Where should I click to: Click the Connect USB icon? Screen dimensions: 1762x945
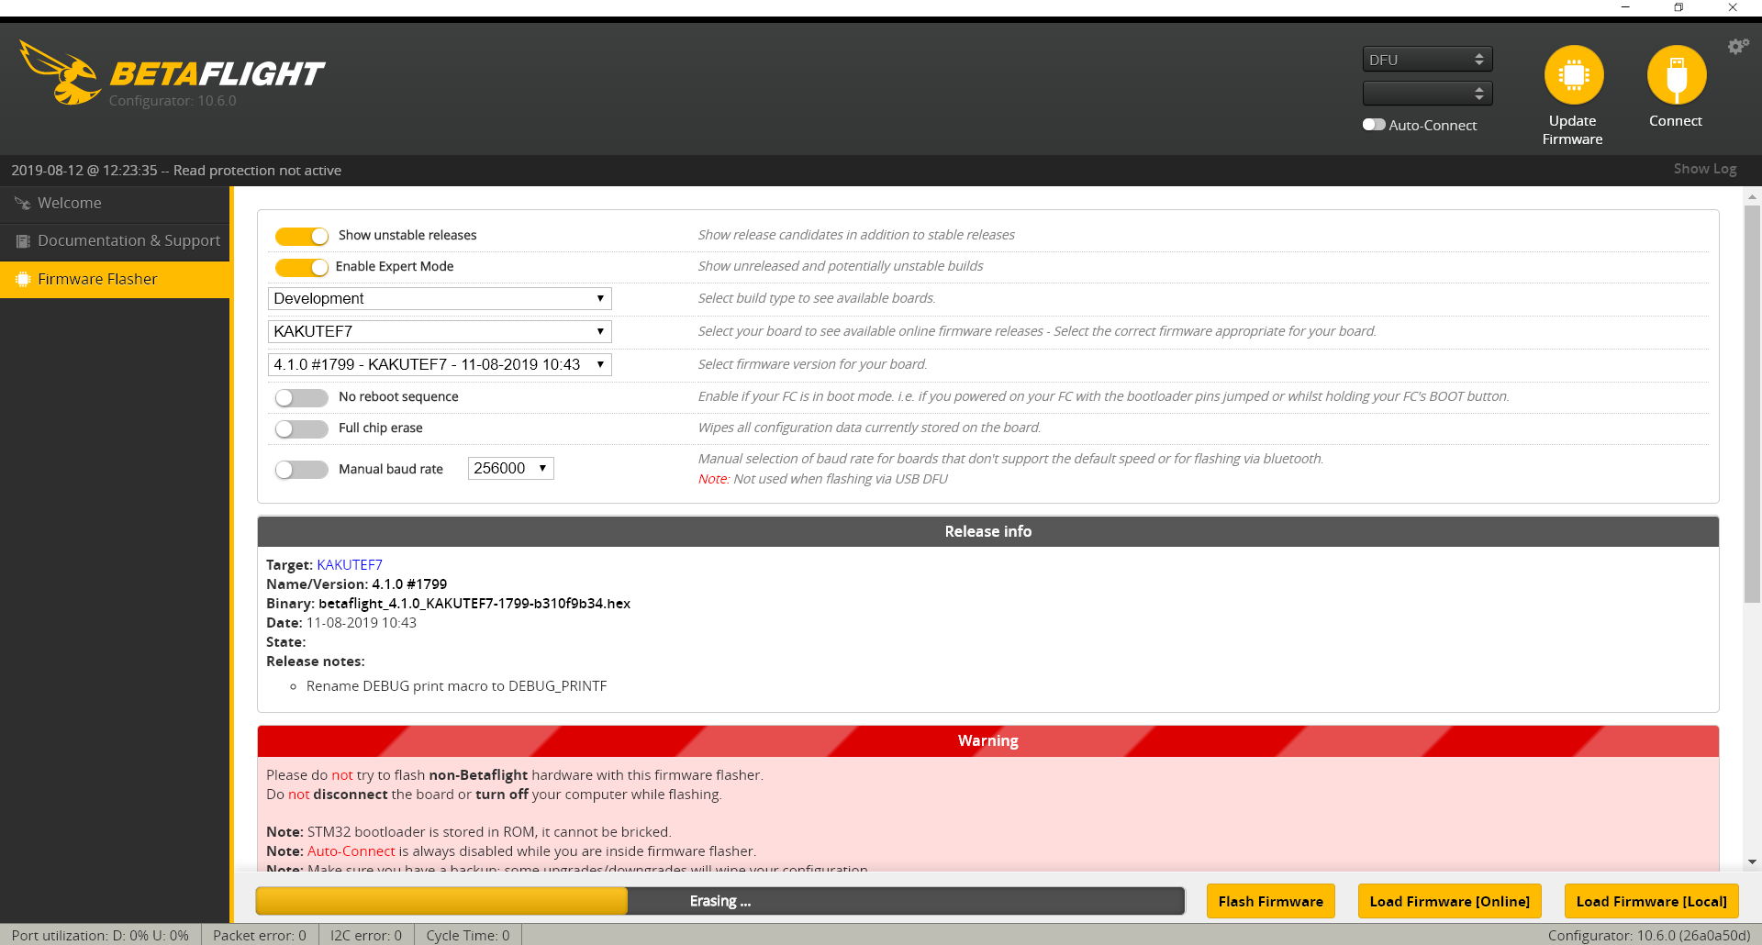point(1676,75)
